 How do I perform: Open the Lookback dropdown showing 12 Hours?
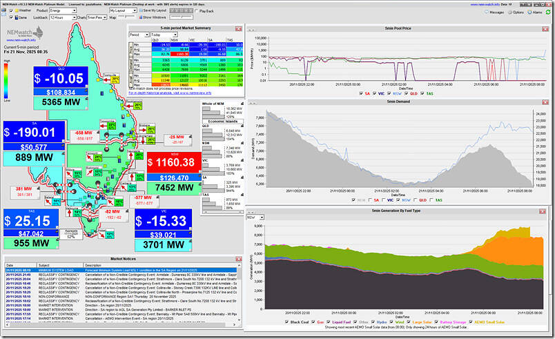point(63,17)
